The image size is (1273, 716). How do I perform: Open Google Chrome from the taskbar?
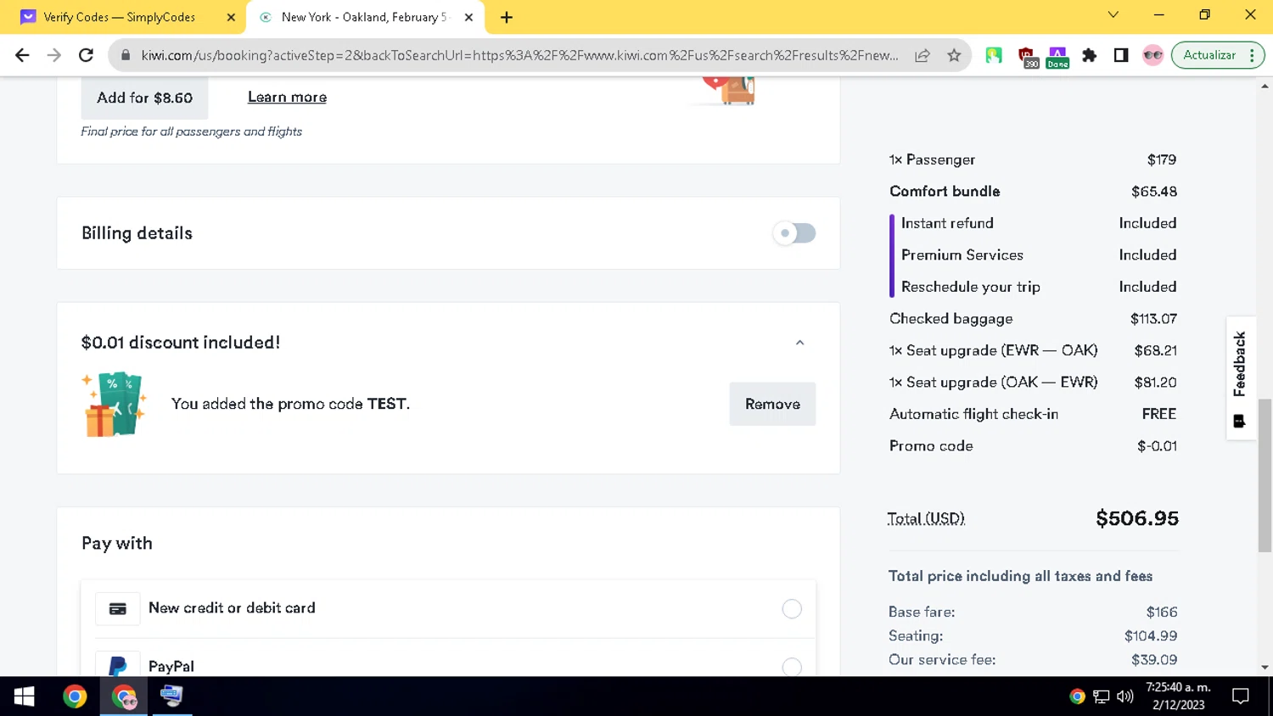[75, 696]
